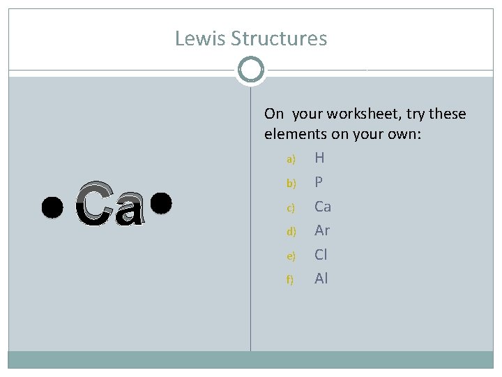
Task: Click the large outlined Ca symbol
Action: 109,205
